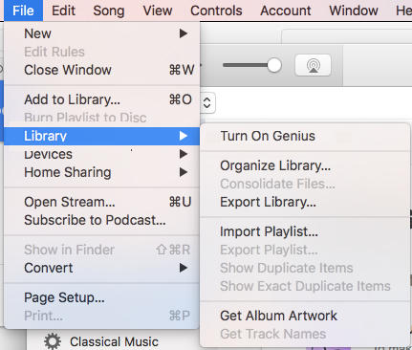Image resolution: width=412 pixels, height=350 pixels.
Task: Select Add to Library…
Action: 102,99
